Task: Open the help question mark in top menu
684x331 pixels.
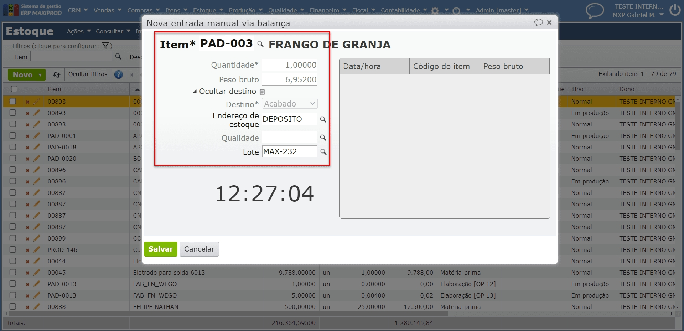Action: pos(456,11)
